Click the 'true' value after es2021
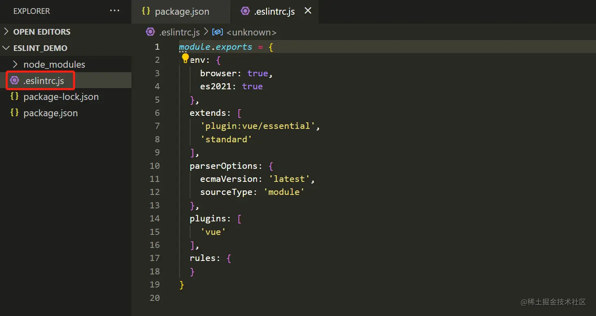 253,86
